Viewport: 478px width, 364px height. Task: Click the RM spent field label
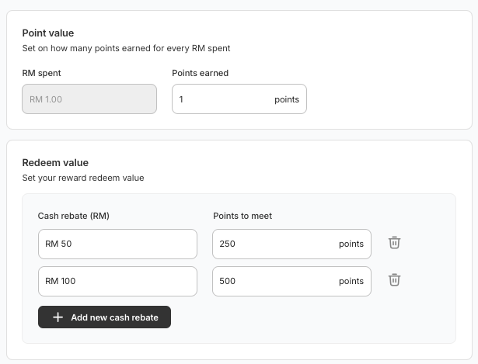point(41,73)
